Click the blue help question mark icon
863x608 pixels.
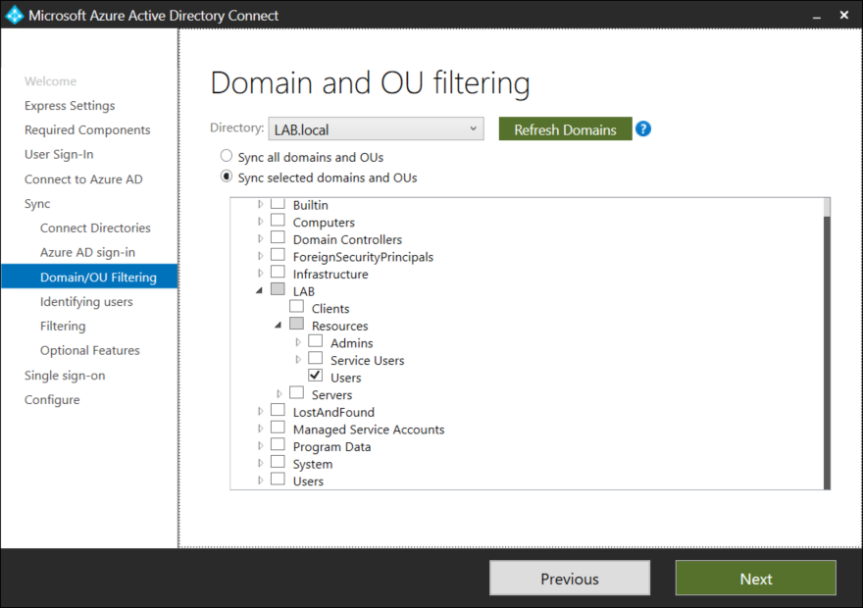[643, 128]
